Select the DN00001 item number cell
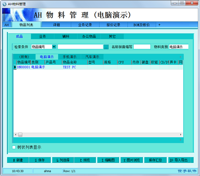The width and height of the screenshot is (200, 176). [24, 67]
